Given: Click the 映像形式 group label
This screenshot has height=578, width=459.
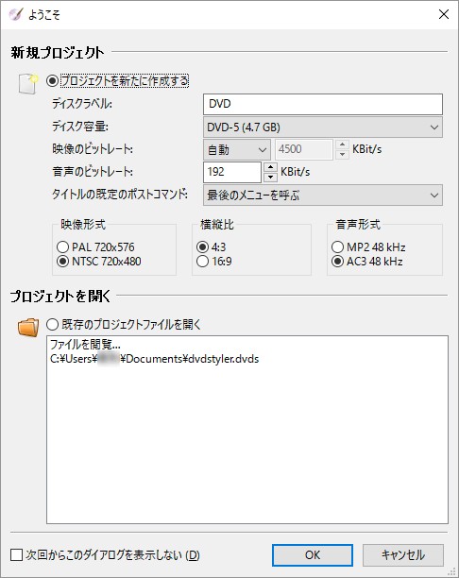Looking at the screenshot, I should point(83,225).
